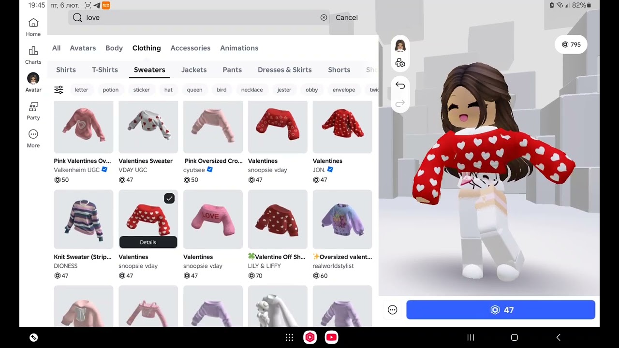Tap the magnifier icon in the search bar
This screenshot has height=348, width=619.
77,17
